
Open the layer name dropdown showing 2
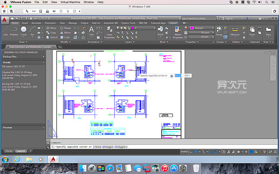pyautogui.click(x=154, y=28)
